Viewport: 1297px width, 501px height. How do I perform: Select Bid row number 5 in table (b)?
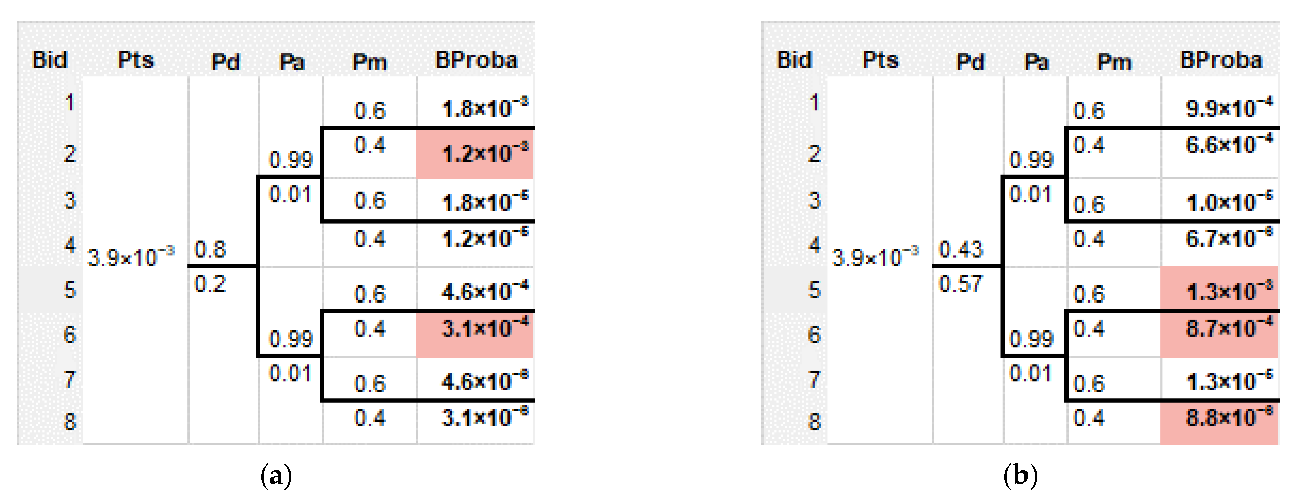814,290
